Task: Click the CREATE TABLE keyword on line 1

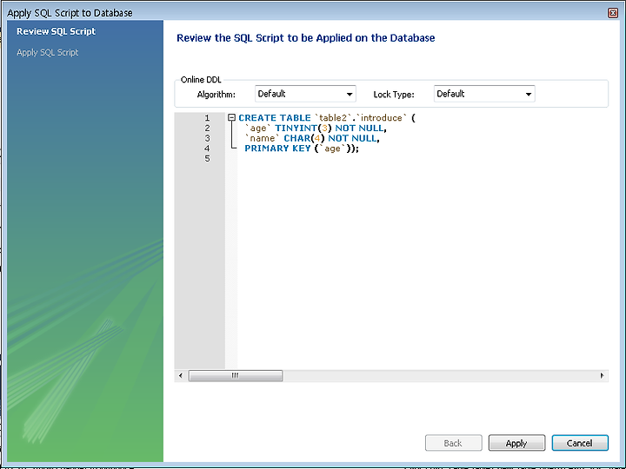Action: point(275,117)
